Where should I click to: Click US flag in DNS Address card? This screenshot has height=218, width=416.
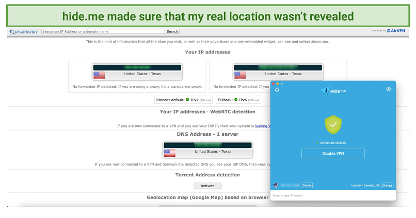[x=170, y=153]
